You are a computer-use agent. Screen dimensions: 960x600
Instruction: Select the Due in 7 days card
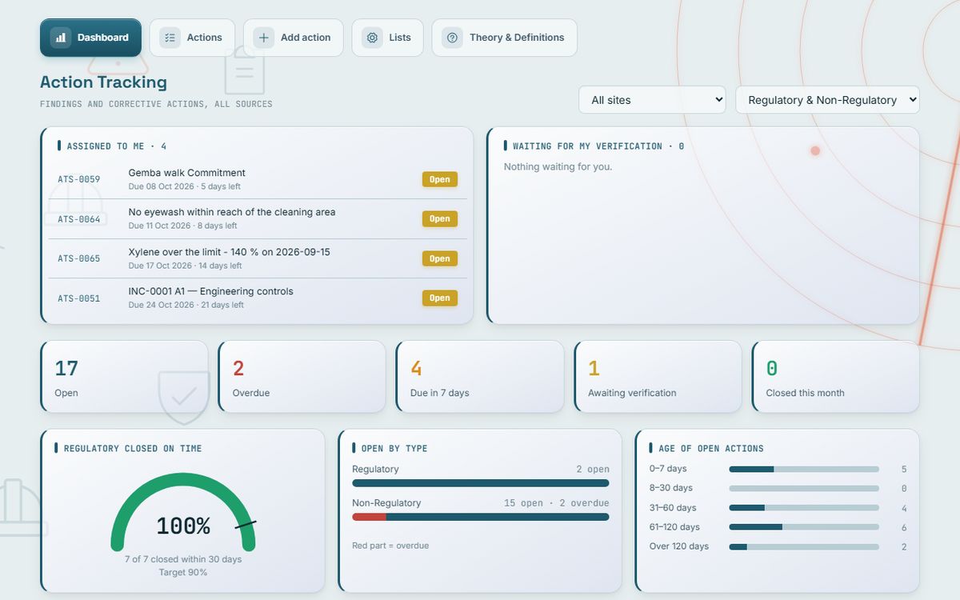coord(479,377)
